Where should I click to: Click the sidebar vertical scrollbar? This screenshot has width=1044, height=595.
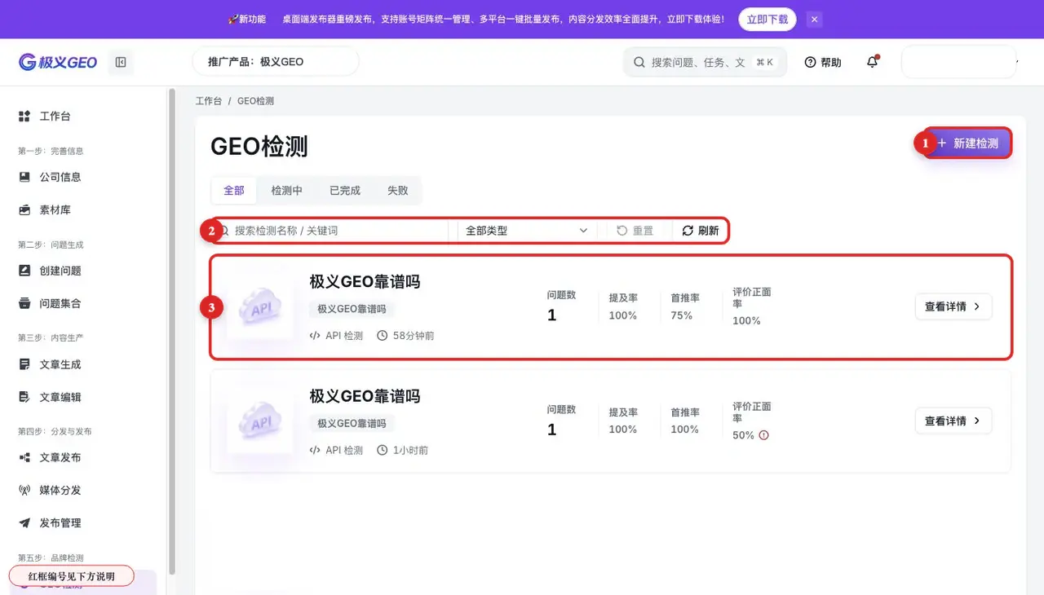(x=171, y=332)
